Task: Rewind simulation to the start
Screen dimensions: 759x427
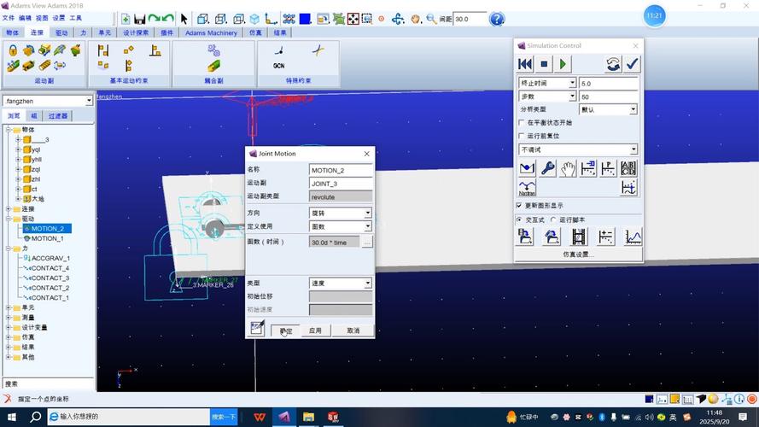Action: coord(526,64)
